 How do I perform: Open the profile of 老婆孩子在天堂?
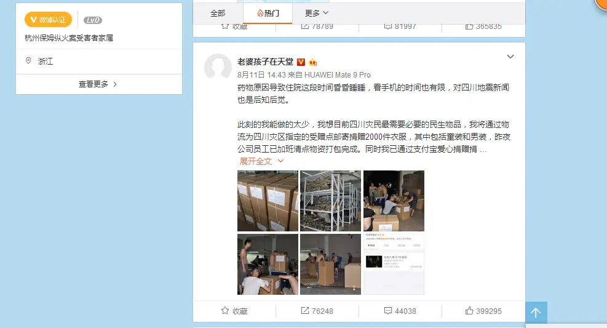(x=265, y=62)
